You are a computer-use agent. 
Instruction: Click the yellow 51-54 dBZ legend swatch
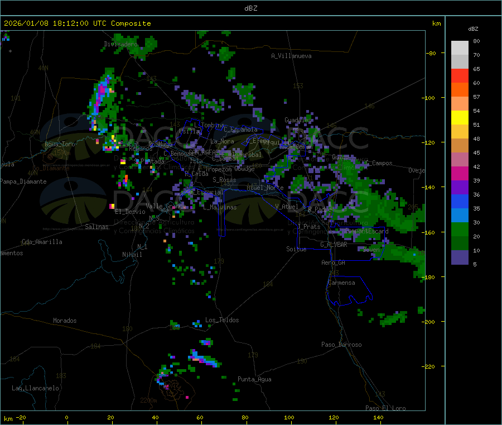coord(460,118)
